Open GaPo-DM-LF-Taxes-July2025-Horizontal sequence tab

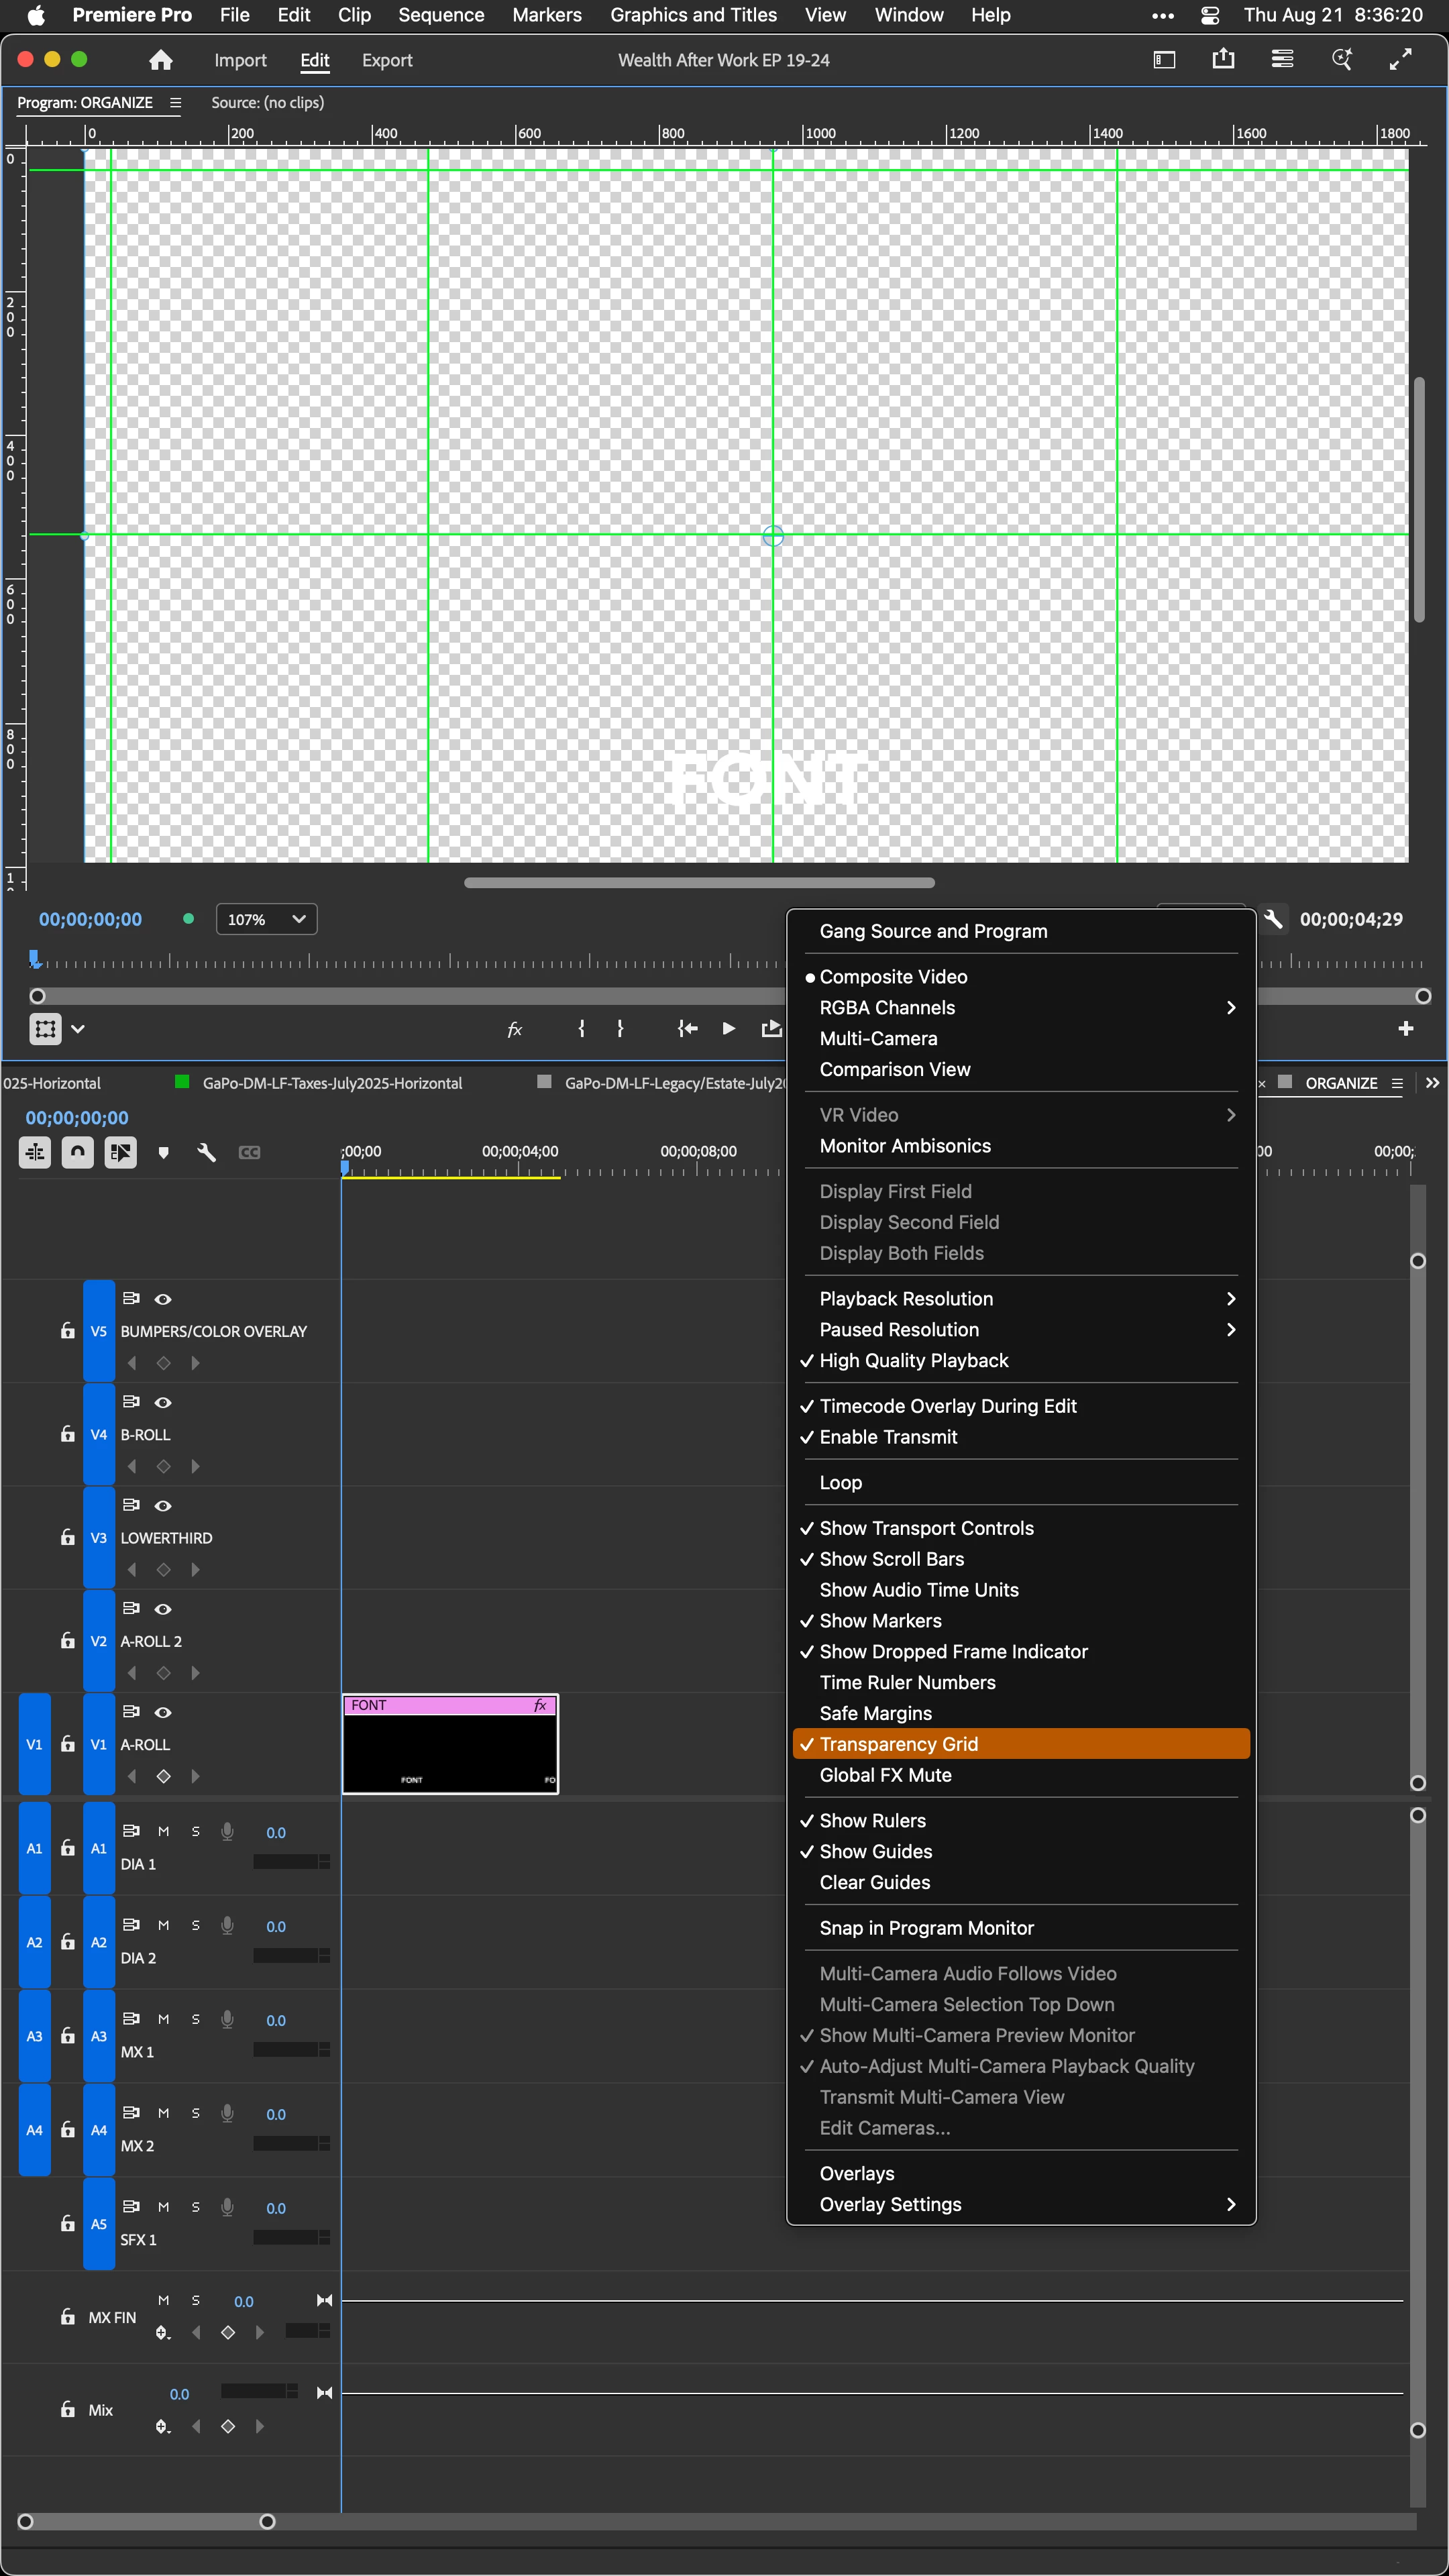pyautogui.click(x=332, y=1083)
